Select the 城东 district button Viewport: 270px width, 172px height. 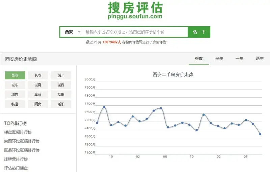(x=15, y=85)
